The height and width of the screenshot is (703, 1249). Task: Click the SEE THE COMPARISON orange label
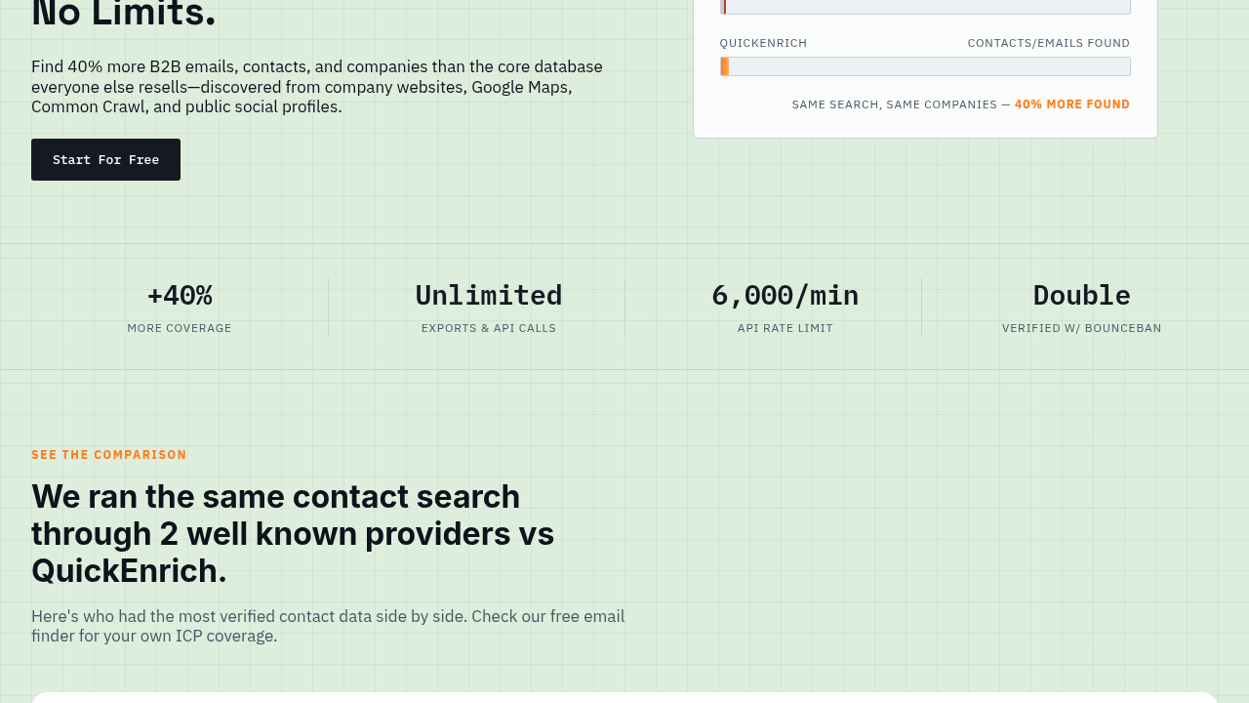108,455
